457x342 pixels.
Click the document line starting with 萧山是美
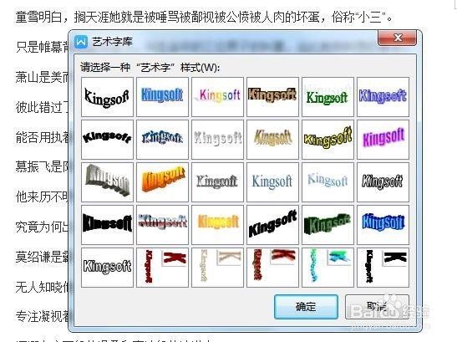coord(42,77)
